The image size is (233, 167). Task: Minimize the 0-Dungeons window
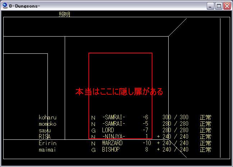pos(210,6)
